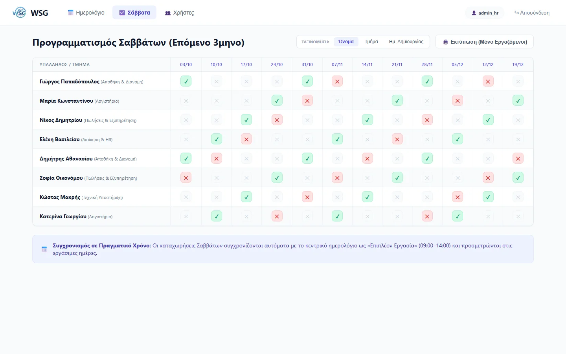Image resolution: width=566 pixels, height=354 pixels.
Task: Toggle Κατερίνα Γεωργίου empty cell on 19/12
Action: tap(518, 216)
